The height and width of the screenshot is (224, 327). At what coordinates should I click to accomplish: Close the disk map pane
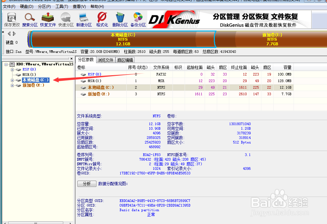[3, 32]
